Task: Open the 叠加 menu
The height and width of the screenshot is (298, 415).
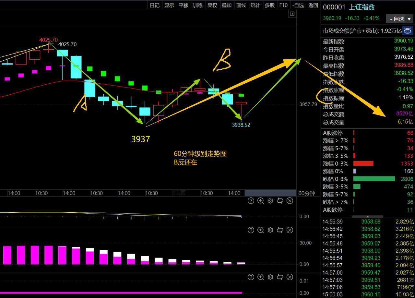Action: pyautogui.click(x=227, y=5)
